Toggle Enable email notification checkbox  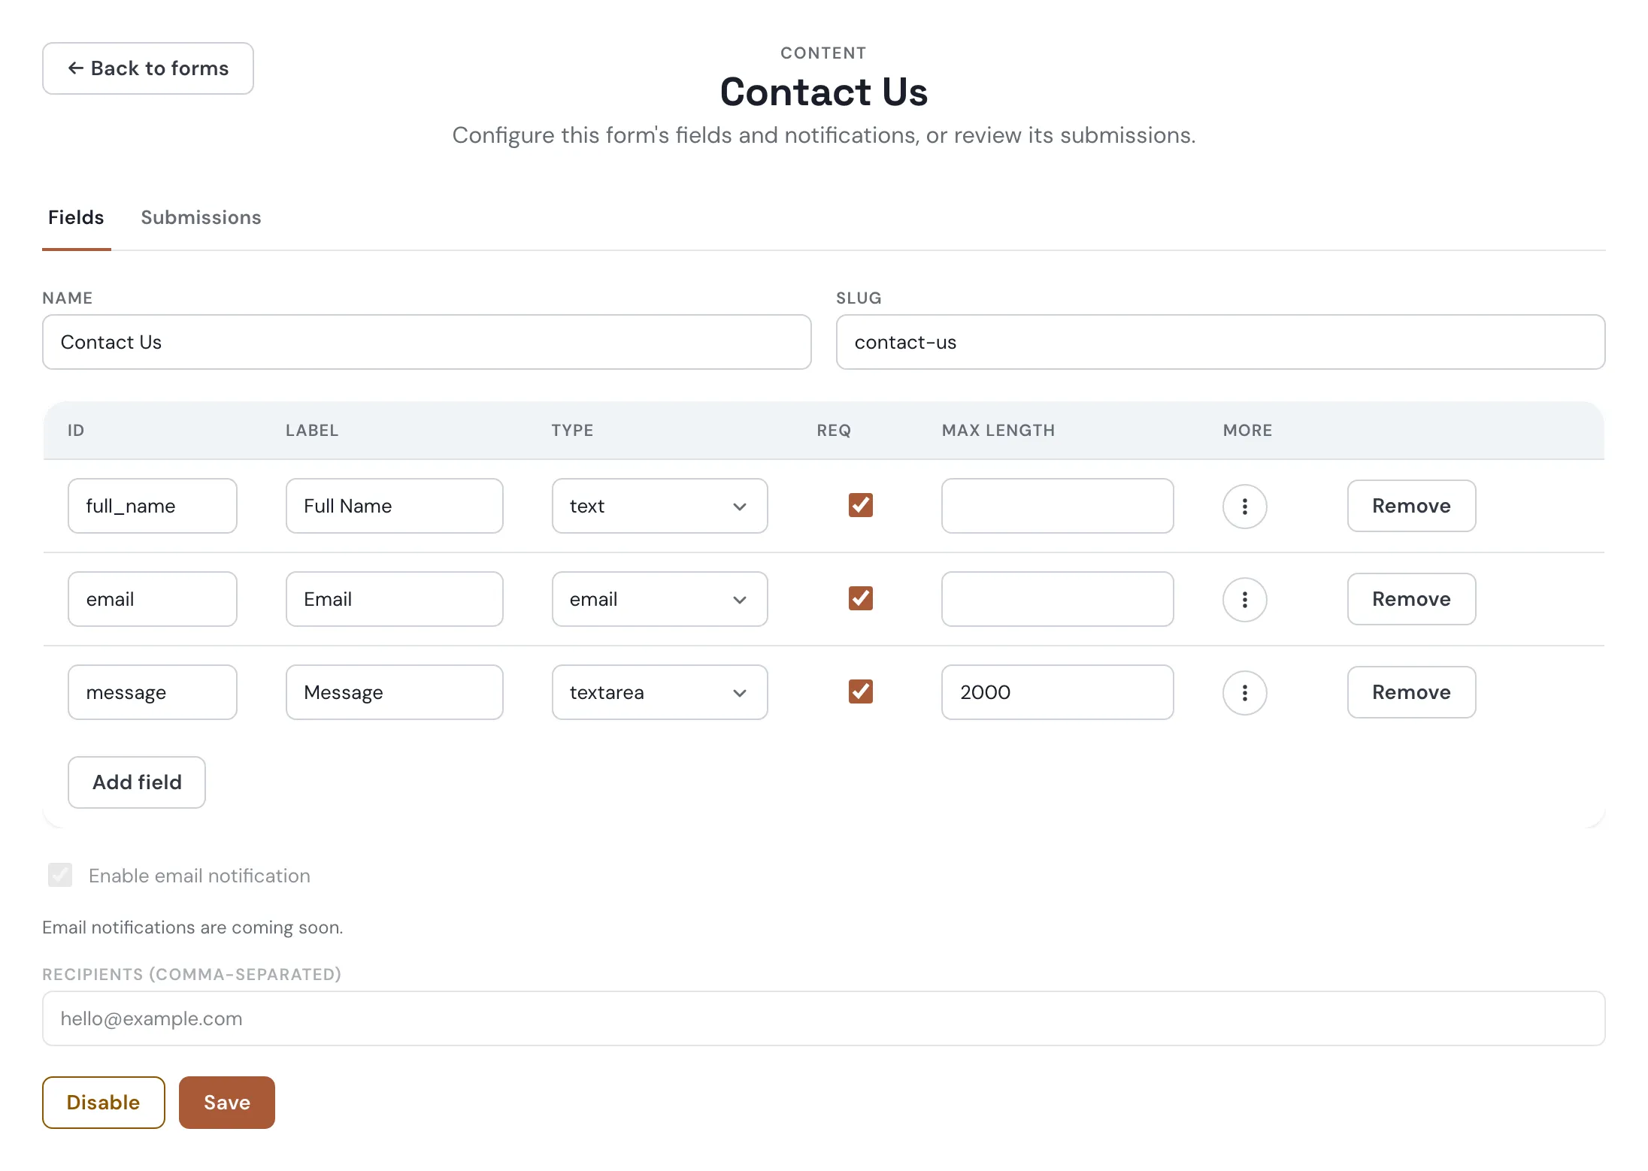point(60,875)
